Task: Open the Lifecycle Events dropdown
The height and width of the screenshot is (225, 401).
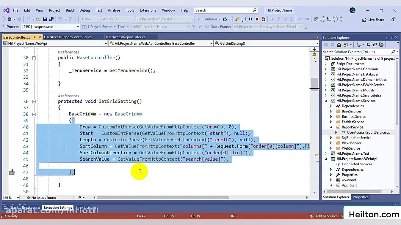Action: tap(115, 27)
